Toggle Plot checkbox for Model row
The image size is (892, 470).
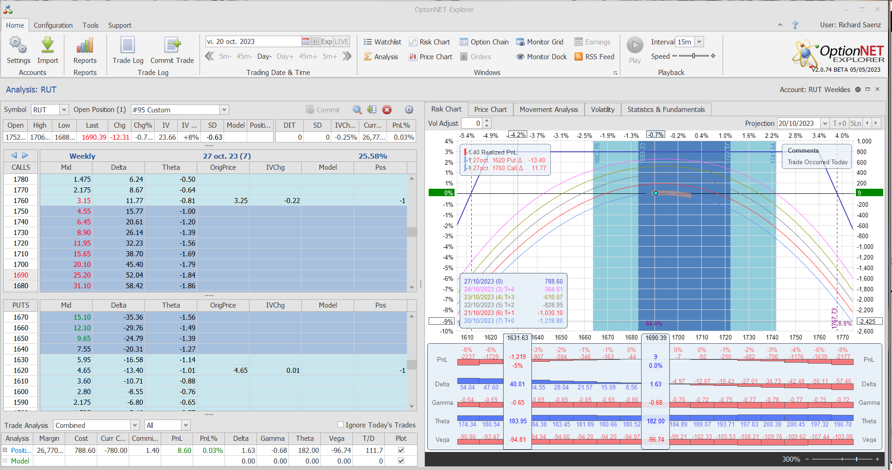pyautogui.click(x=401, y=461)
